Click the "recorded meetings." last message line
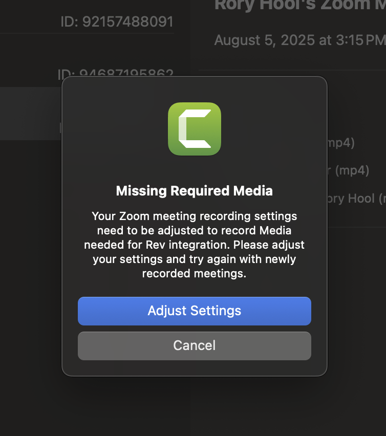Screen dimensions: 386x436 point(195,274)
